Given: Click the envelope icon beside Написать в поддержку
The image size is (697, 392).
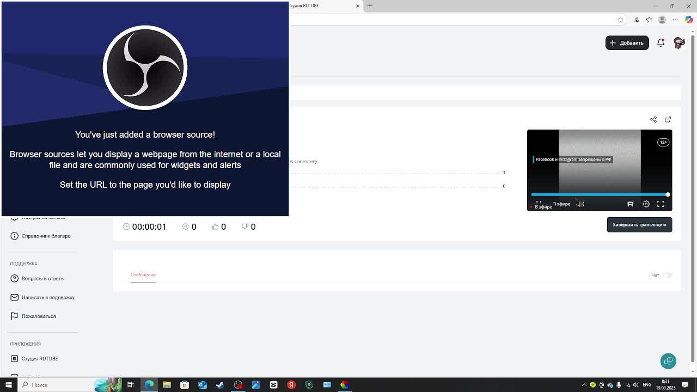Looking at the screenshot, I should tap(14, 297).
